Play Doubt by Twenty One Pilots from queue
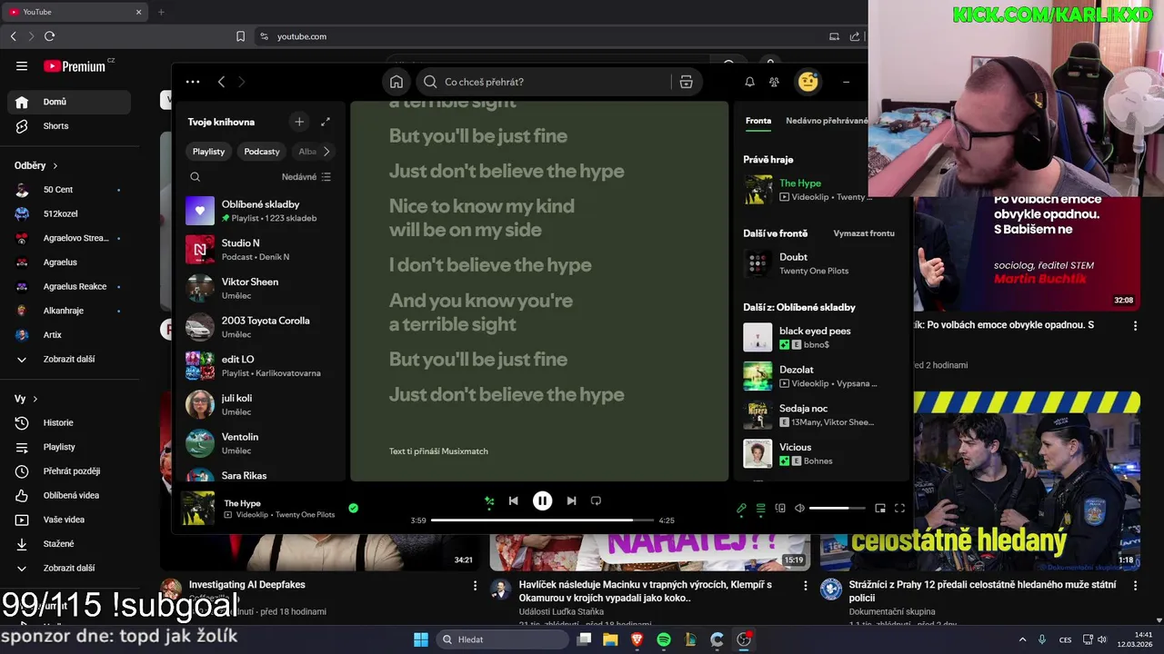The image size is (1164, 654). (x=821, y=263)
